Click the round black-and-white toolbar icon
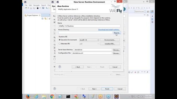Image resolution: width=177 pixels, height=99 pixels. tap(38, 8)
